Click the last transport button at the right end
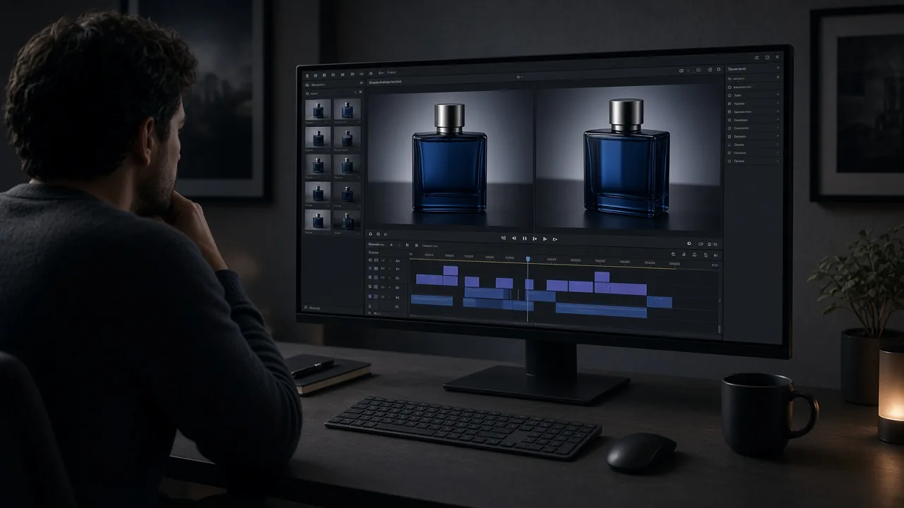Viewport: 904px width, 508px height. pos(555,239)
